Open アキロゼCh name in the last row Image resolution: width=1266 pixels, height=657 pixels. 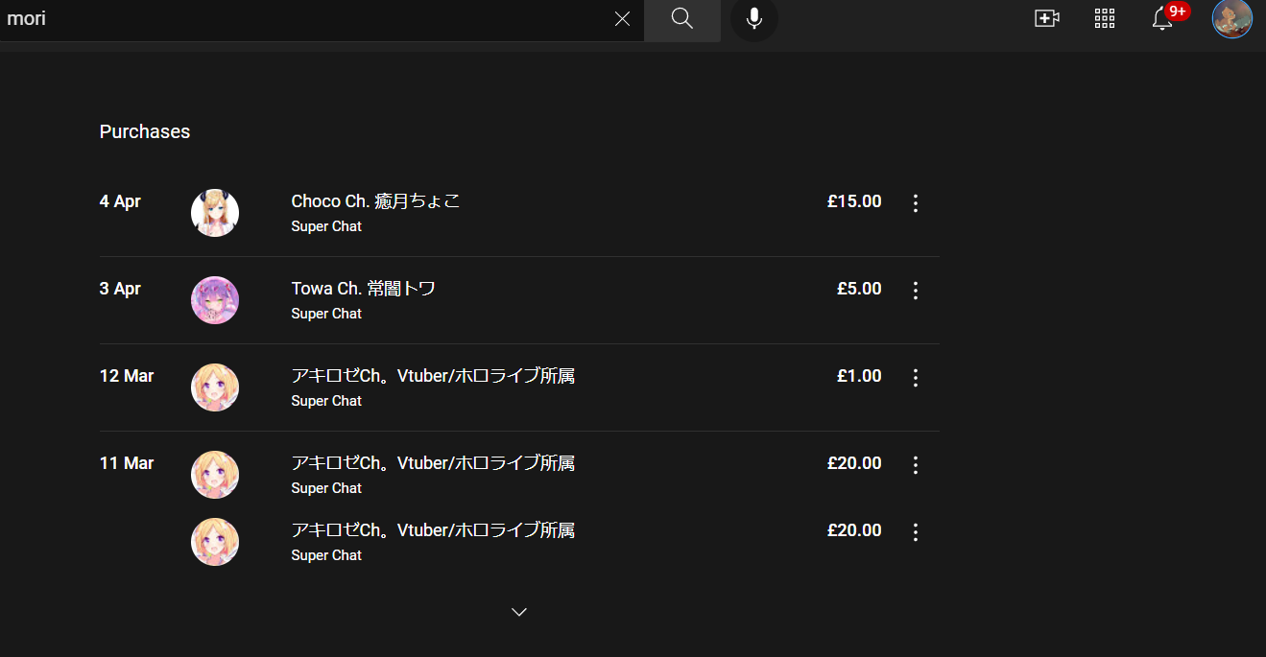pyautogui.click(x=433, y=530)
